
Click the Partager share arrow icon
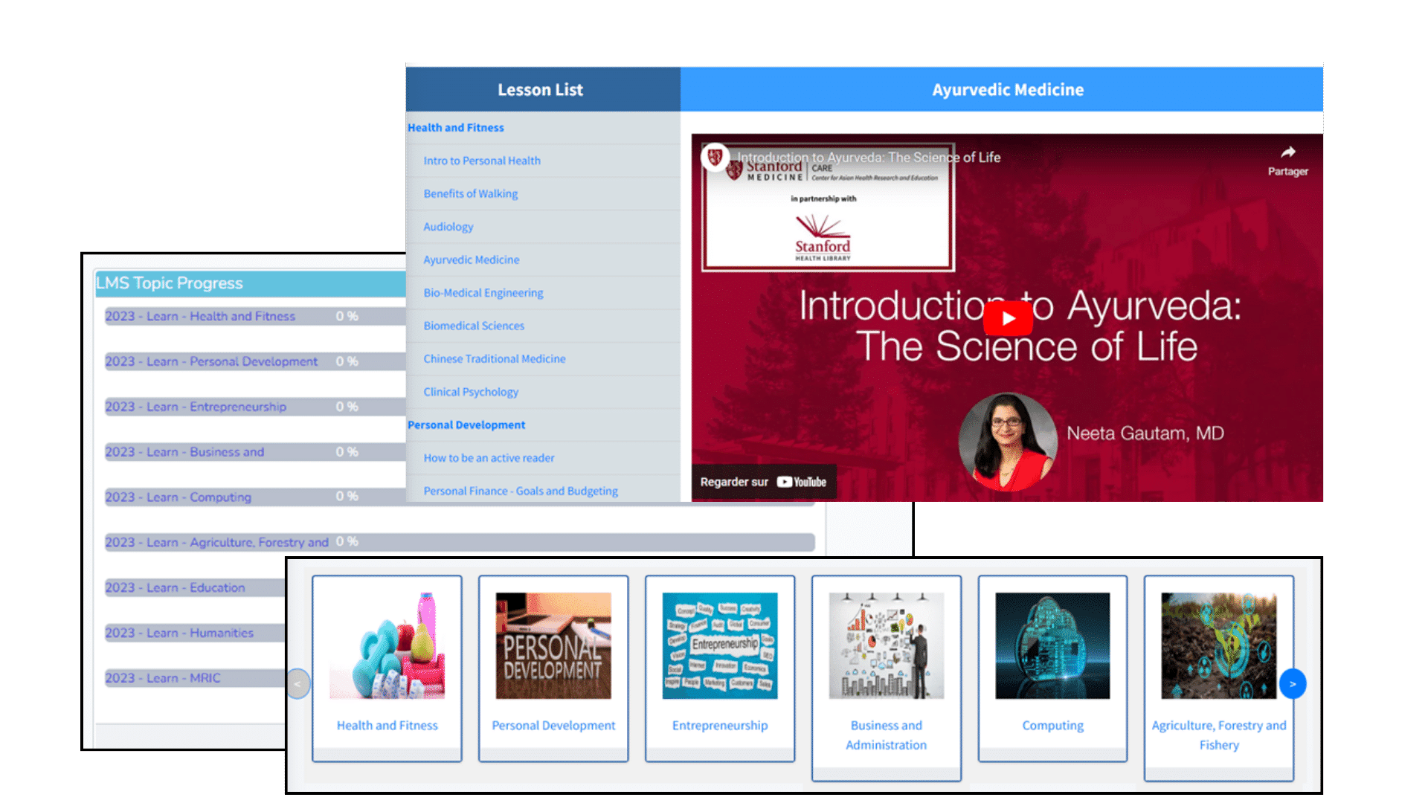1287,152
